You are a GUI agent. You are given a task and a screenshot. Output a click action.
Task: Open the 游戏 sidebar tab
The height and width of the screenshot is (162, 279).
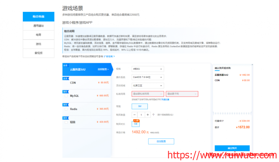(39, 44)
